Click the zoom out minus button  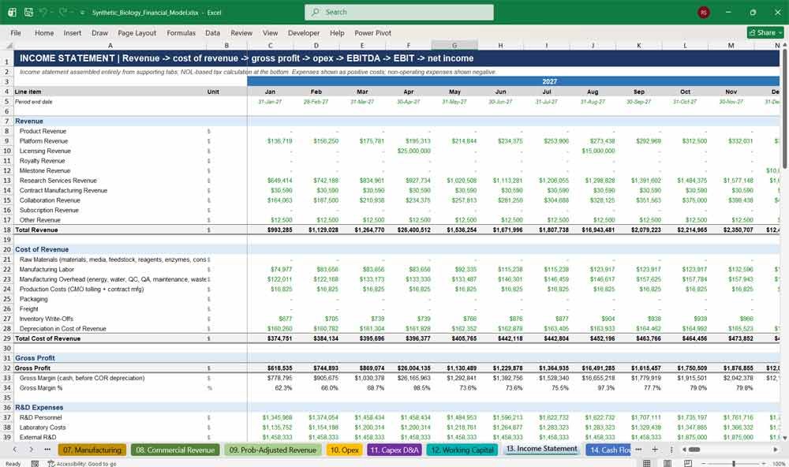click(x=704, y=463)
